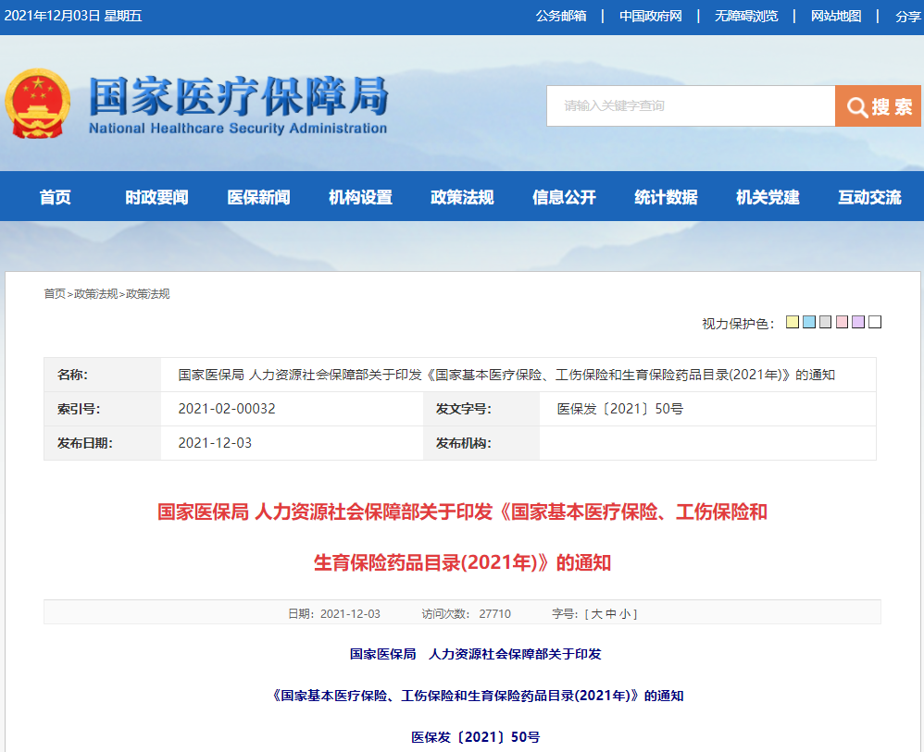This screenshot has height=752, width=924.
Task: Open 机关党建 navigation item
Action: pyautogui.click(x=768, y=197)
